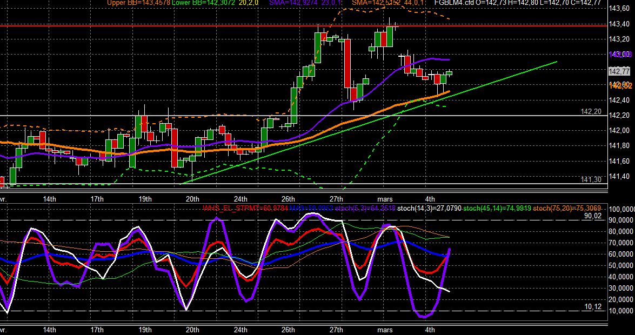This screenshot has height=335, width=635.
Task: Click the 141,30 horizontal level label
Action: pyautogui.click(x=591, y=179)
